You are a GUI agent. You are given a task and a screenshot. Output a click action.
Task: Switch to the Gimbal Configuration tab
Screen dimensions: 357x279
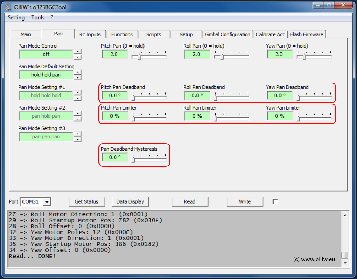tap(227, 34)
